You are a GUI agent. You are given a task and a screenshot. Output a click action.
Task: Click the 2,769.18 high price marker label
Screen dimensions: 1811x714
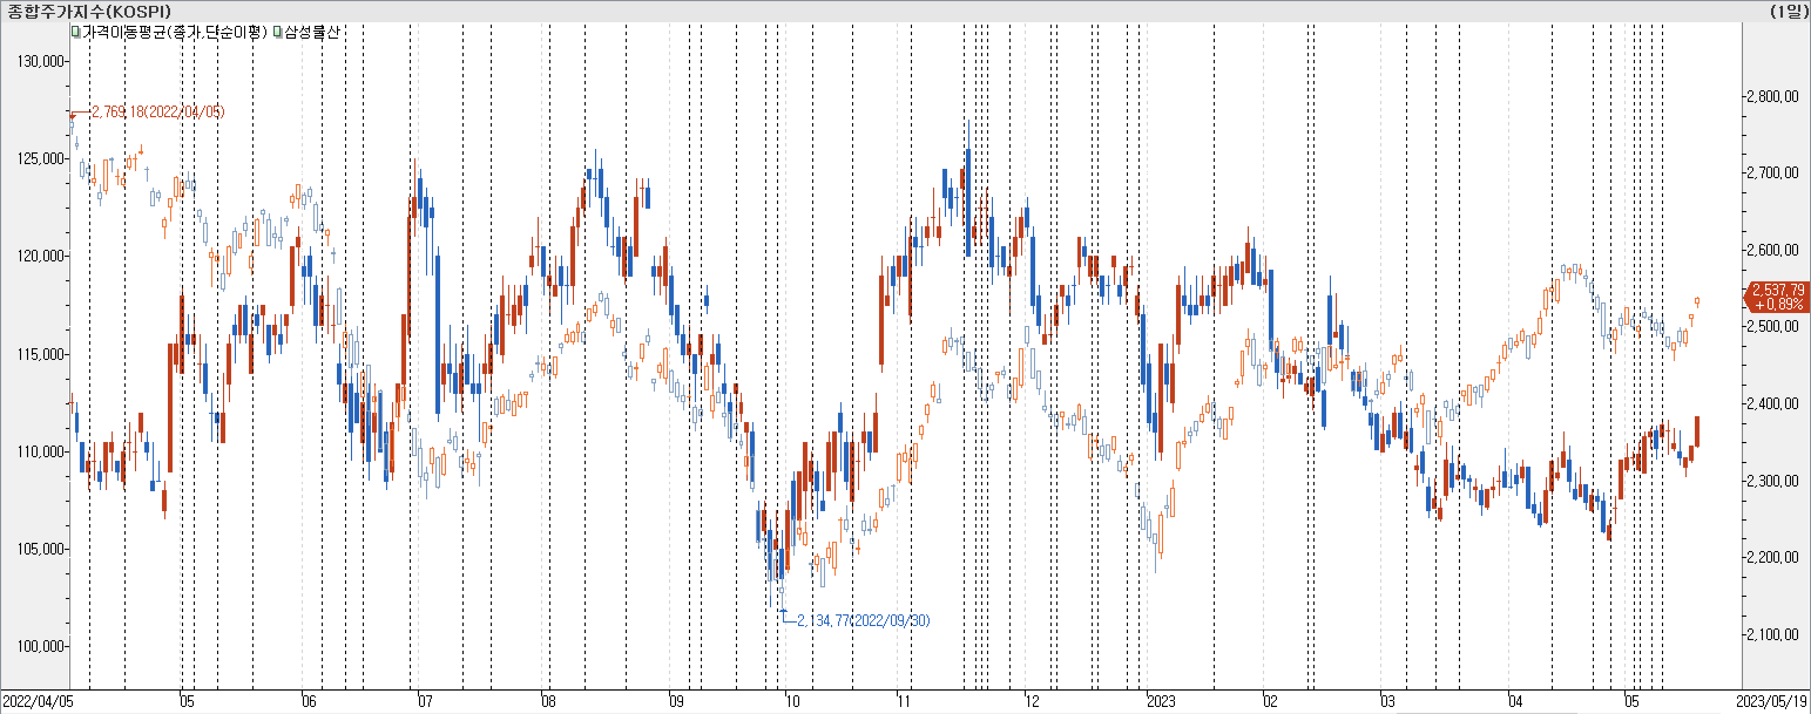[x=157, y=111]
